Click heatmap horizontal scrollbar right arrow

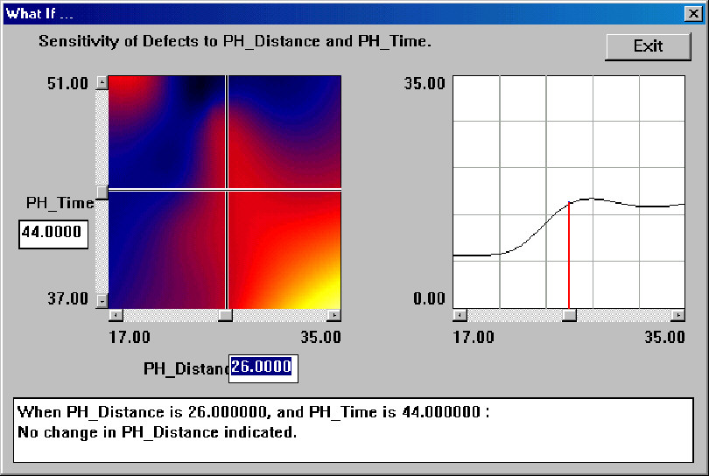pyautogui.click(x=334, y=315)
